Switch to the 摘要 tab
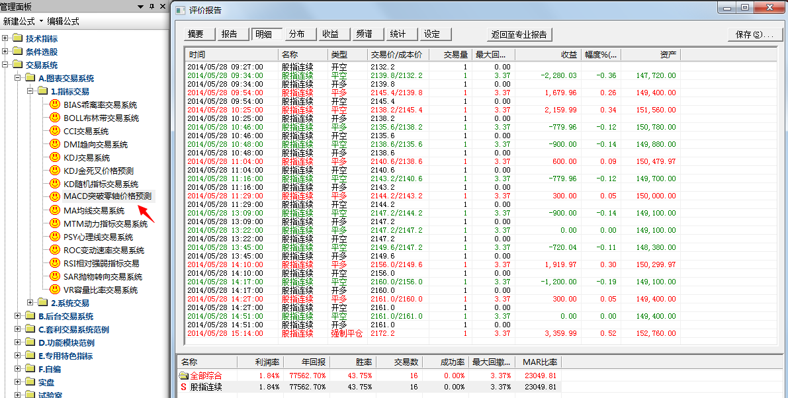This screenshot has height=398, width=788. 195,34
